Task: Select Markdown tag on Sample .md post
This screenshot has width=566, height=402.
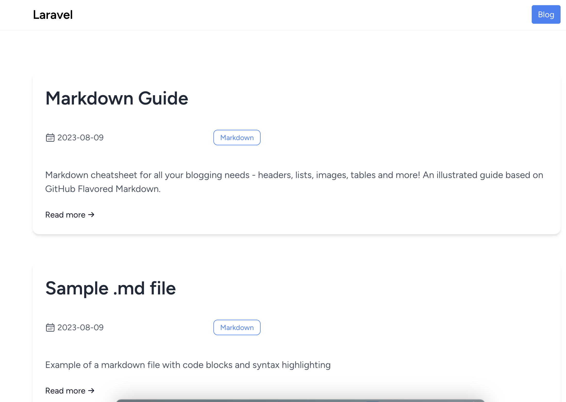Action: pyautogui.click(x=237, y=327)
